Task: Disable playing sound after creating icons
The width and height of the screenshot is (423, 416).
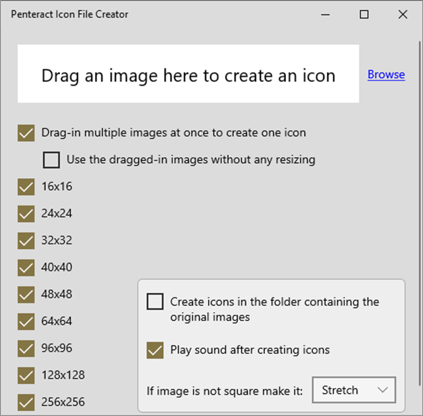Action: pos(155,350)
